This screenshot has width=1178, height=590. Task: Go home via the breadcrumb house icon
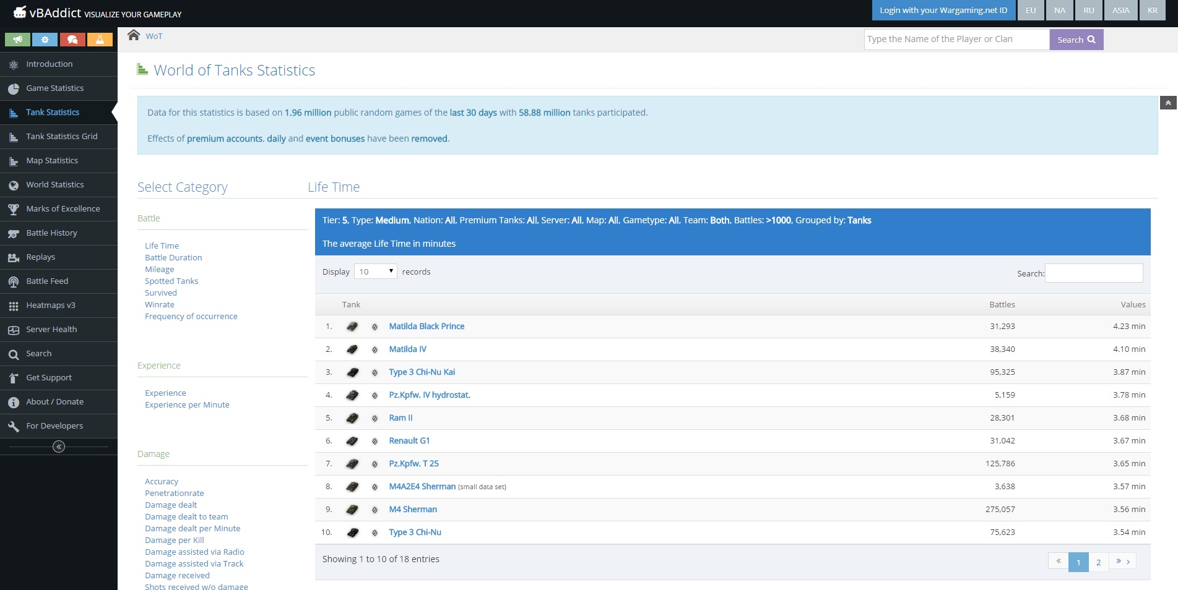134,35
